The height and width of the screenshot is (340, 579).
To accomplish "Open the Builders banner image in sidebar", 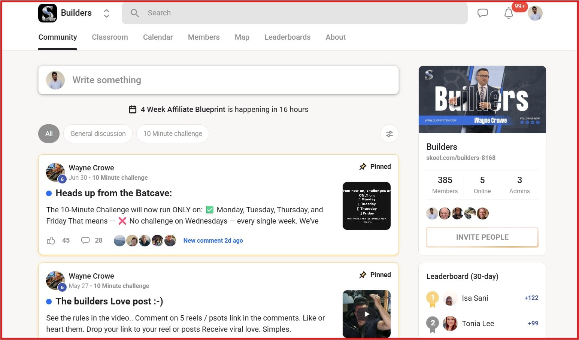I will coord(482,100).
